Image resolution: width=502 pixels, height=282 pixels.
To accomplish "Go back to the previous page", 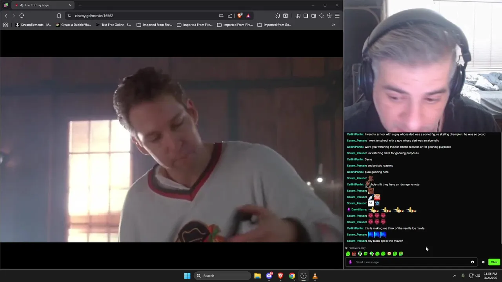I will tap(6, 16).
